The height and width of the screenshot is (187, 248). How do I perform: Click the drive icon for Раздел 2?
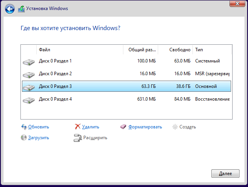pos(29,75)
